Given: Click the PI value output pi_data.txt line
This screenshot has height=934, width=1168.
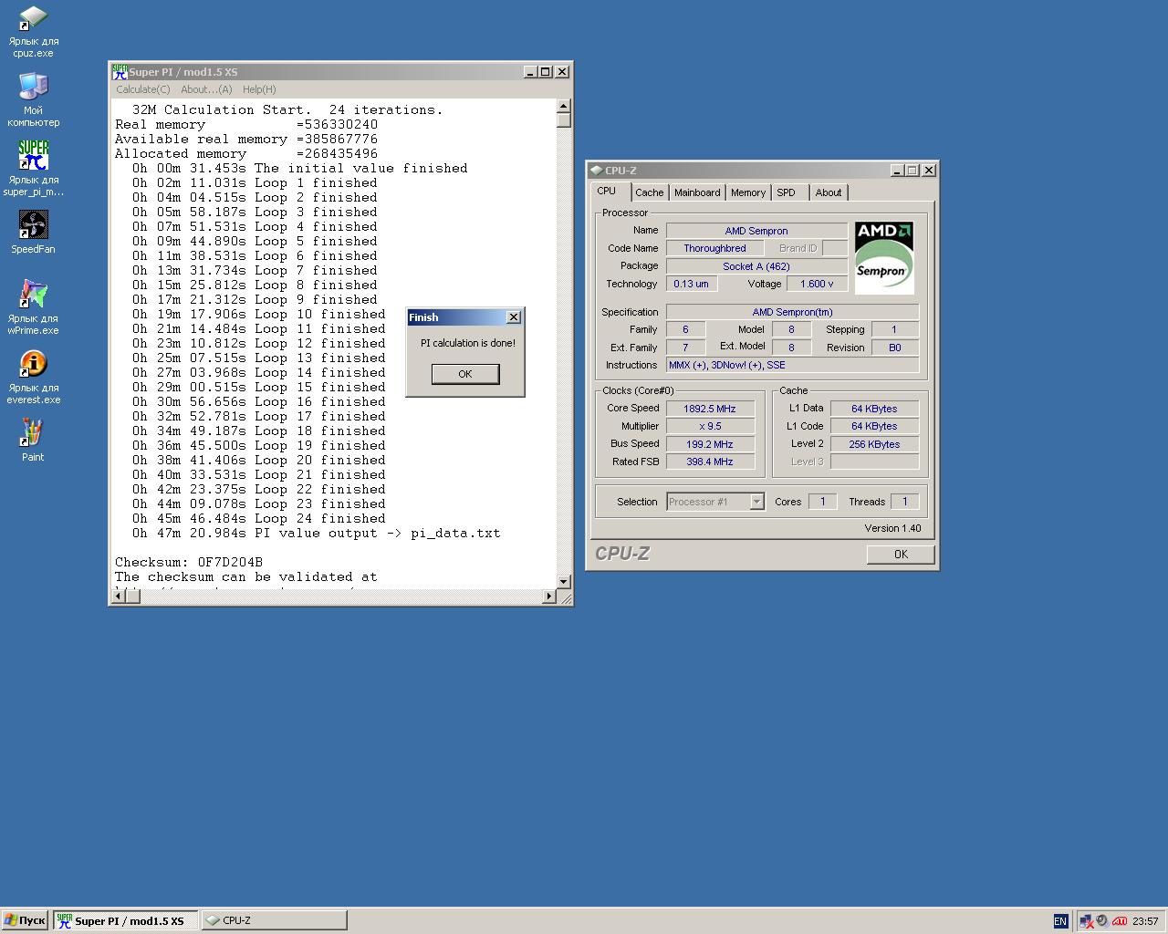Looking at the screenshot, I should click(x=316, y=533).
